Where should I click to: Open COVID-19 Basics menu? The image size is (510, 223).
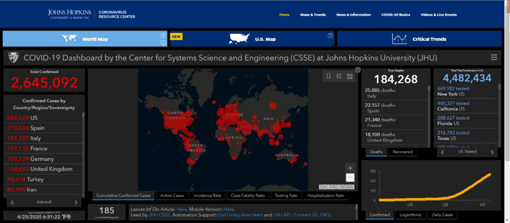(x=396, y=15)
